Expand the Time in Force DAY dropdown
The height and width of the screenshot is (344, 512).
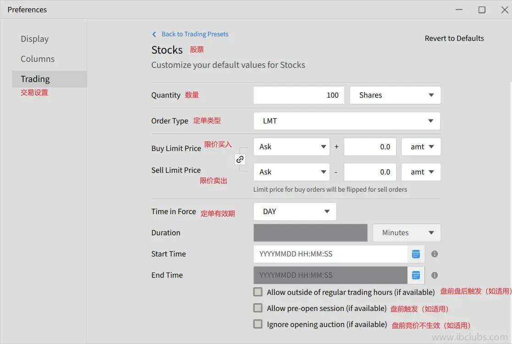pos(295,211)
